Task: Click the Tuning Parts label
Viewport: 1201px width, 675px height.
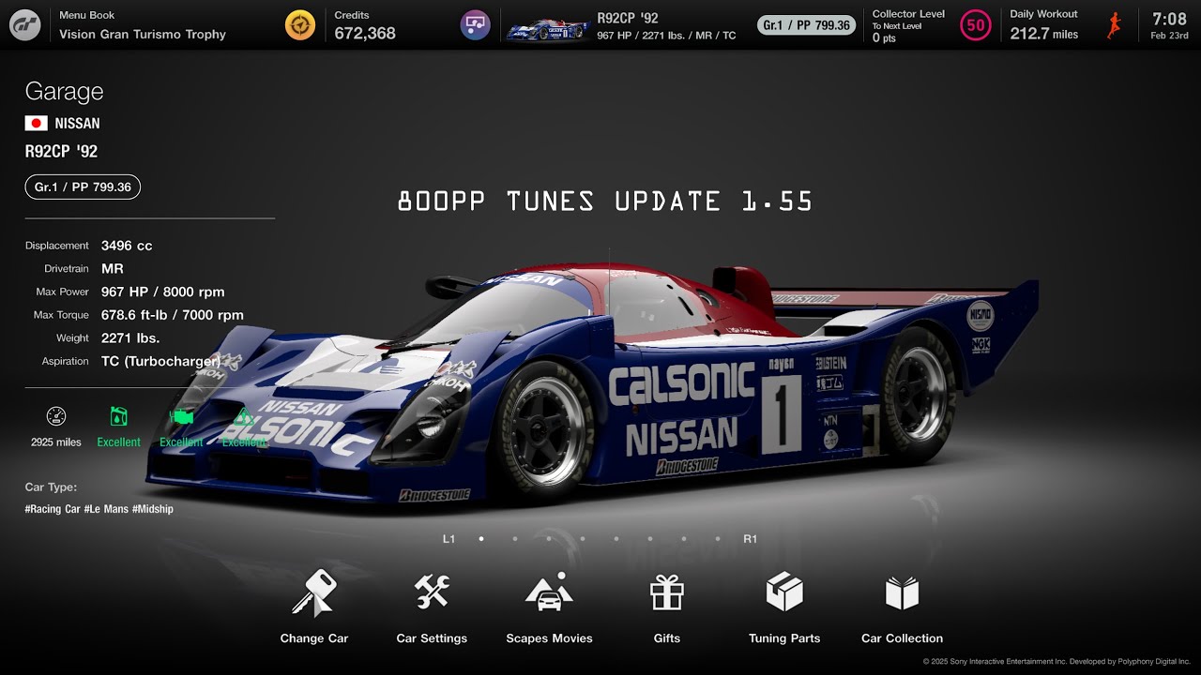Action: point(784,638)
